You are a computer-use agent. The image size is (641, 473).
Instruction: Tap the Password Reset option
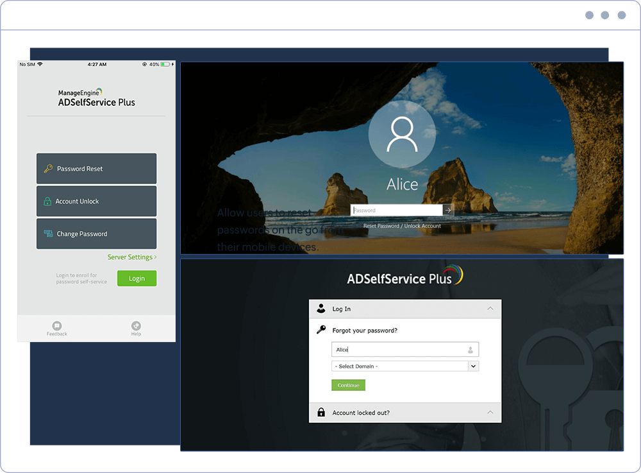96,168
